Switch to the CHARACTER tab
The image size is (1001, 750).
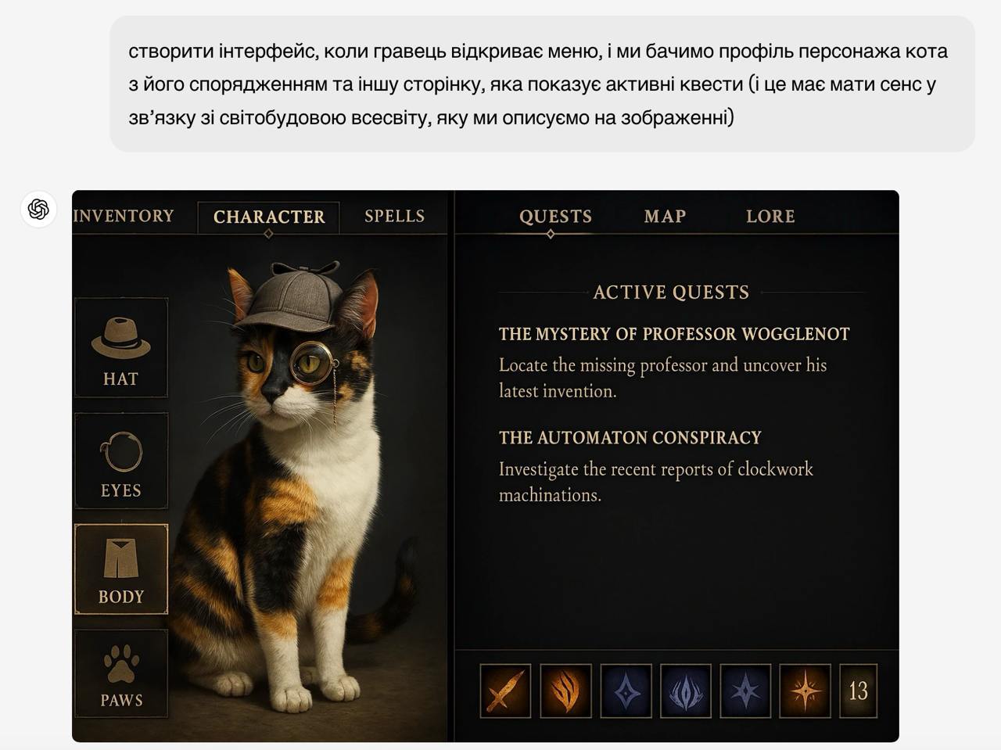pyautogui.click(x=269, y=217)
